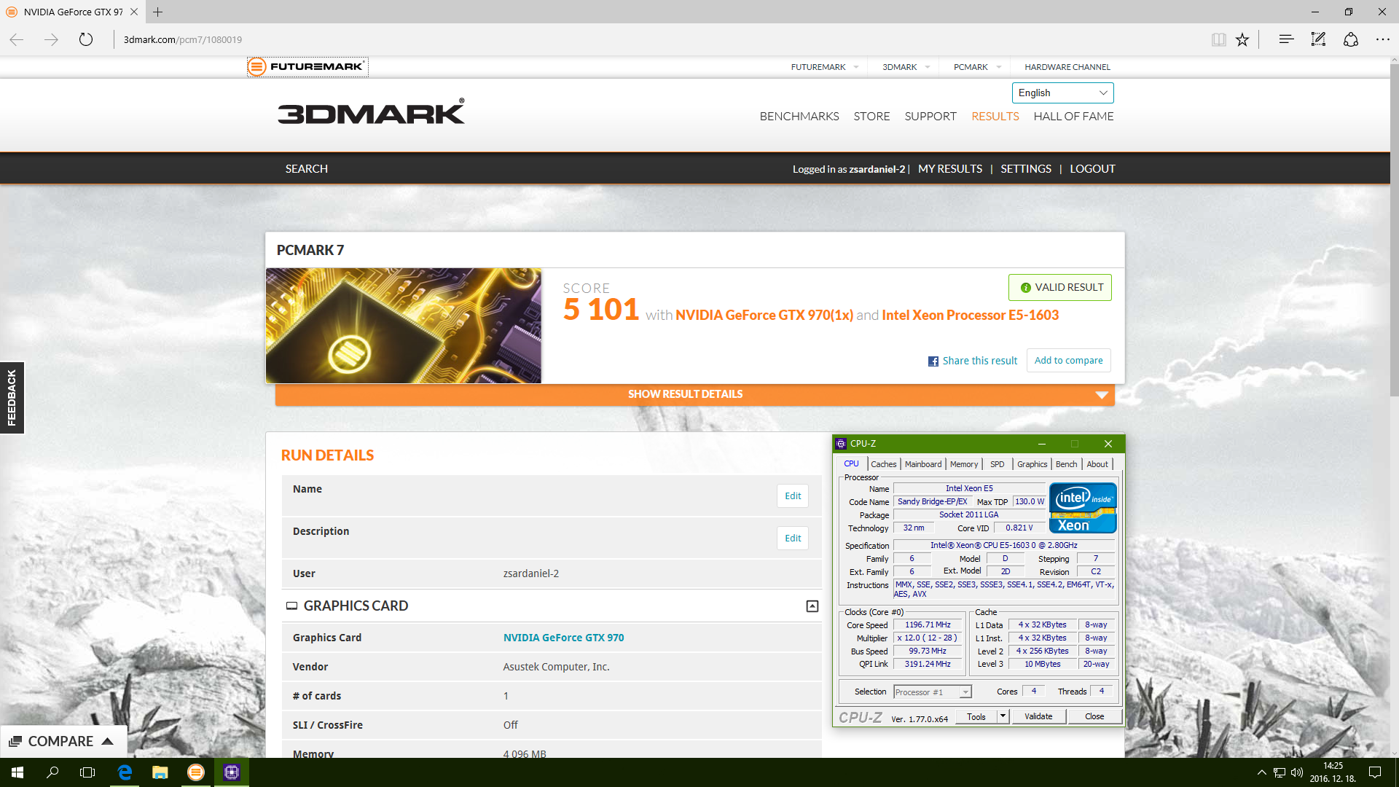Screen dimensions: 1399x787
Task: Open My Results link
Action: click(x=950, y=169)
